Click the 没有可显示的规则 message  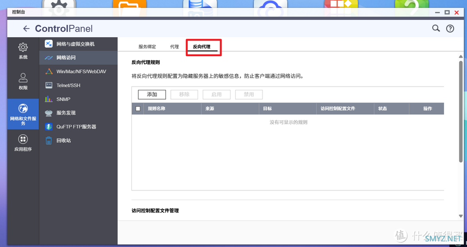pos(288,122)
